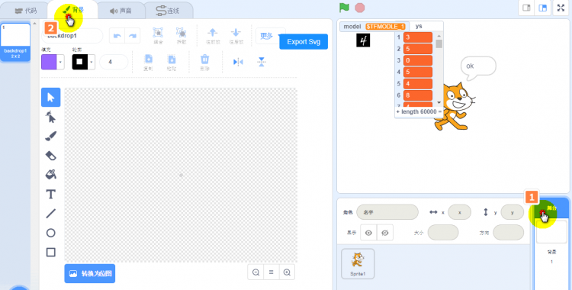This screenshot has width=572, height=290.
Task: Reset paint canvas zoom
Action: [271, 272]
